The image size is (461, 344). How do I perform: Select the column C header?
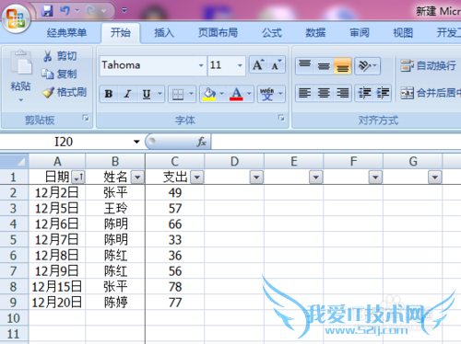(x=175, y=161)
